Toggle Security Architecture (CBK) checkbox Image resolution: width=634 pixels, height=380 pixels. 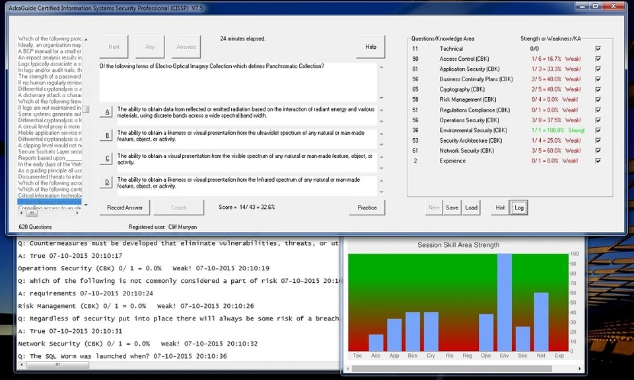(x=598, y=140)
